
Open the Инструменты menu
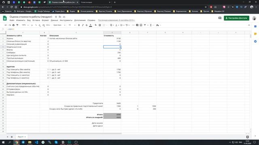click(66, 20)
